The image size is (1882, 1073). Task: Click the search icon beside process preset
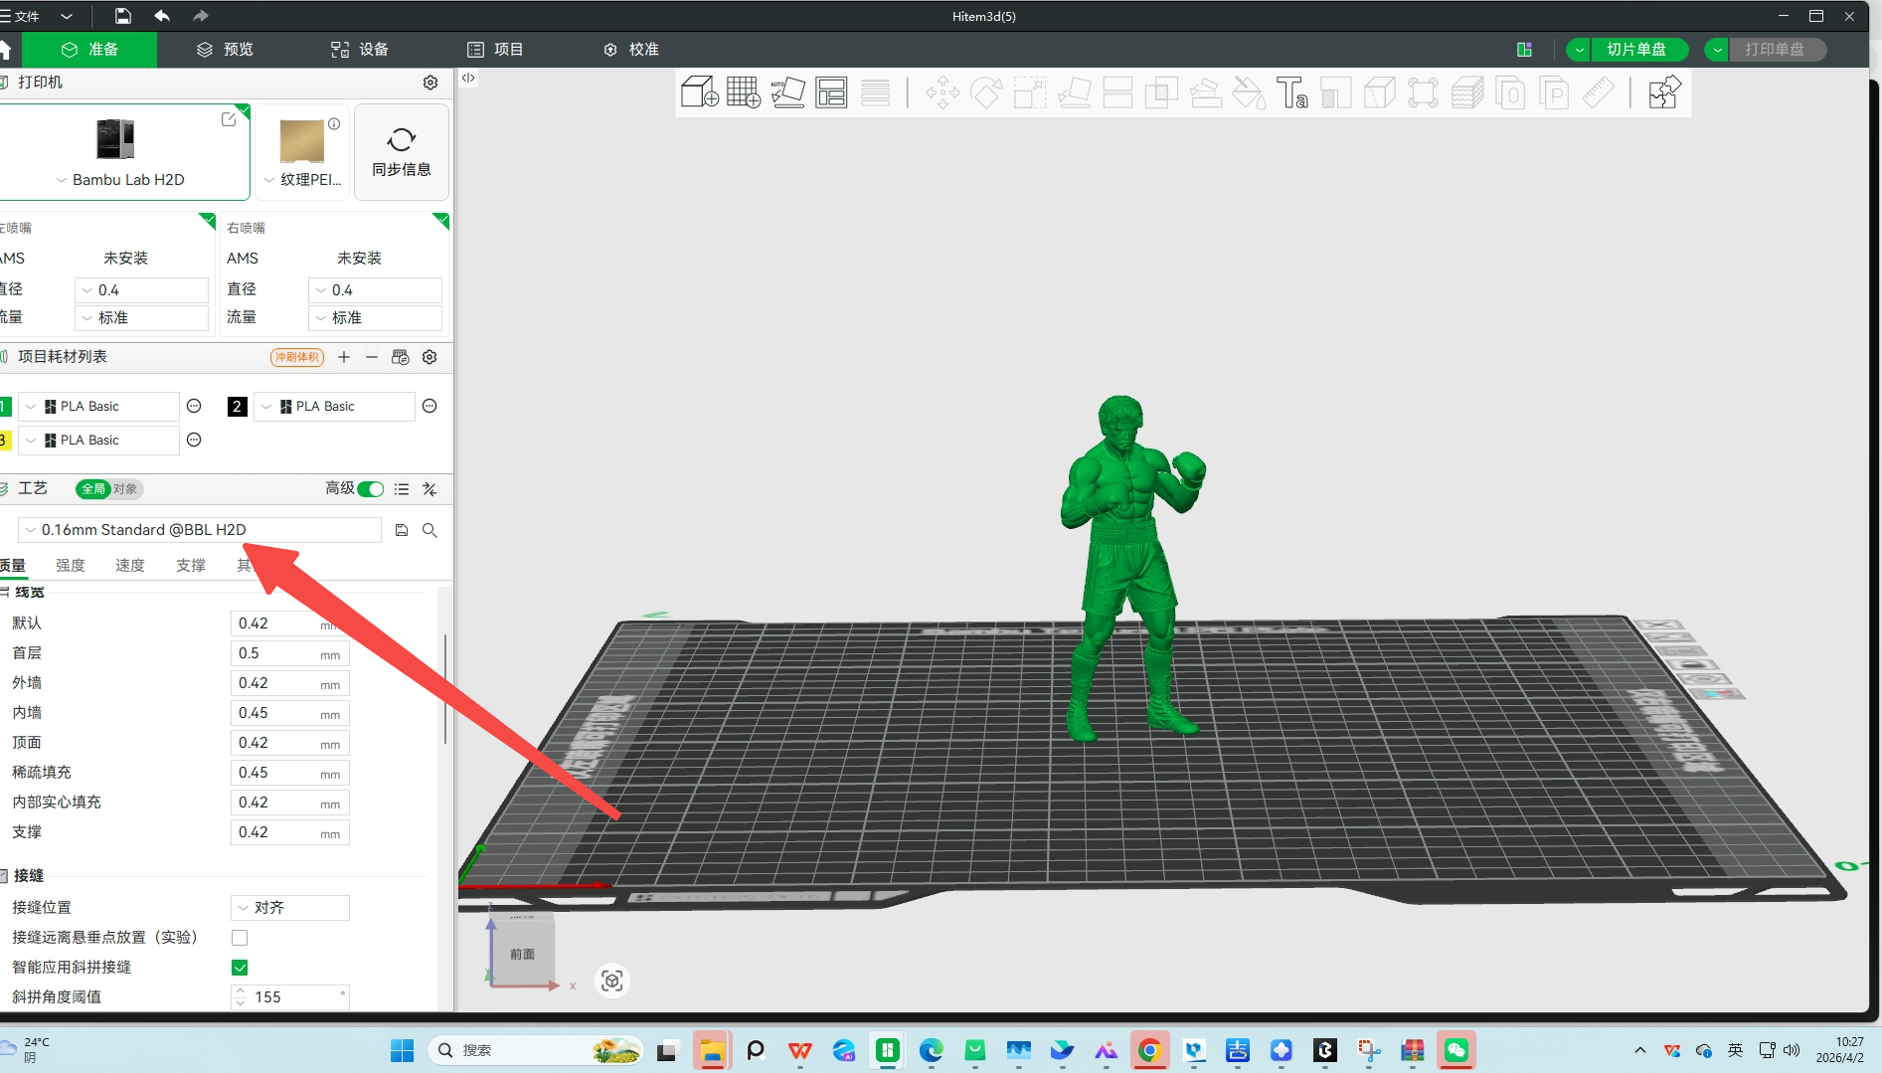pos(429,530)
